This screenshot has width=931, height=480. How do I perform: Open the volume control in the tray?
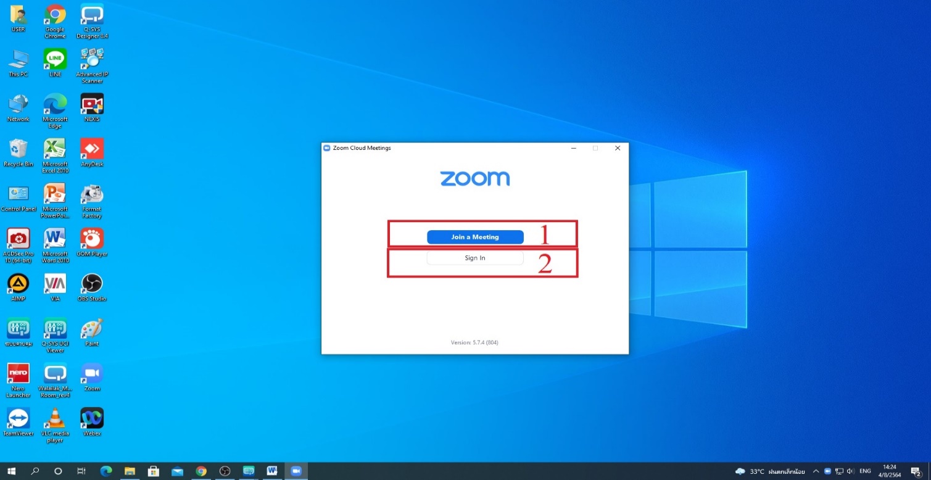tap(850, 471)
